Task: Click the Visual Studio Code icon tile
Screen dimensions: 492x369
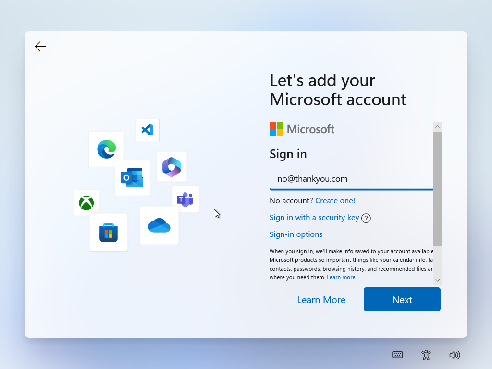Action: [x=148, y=130]
